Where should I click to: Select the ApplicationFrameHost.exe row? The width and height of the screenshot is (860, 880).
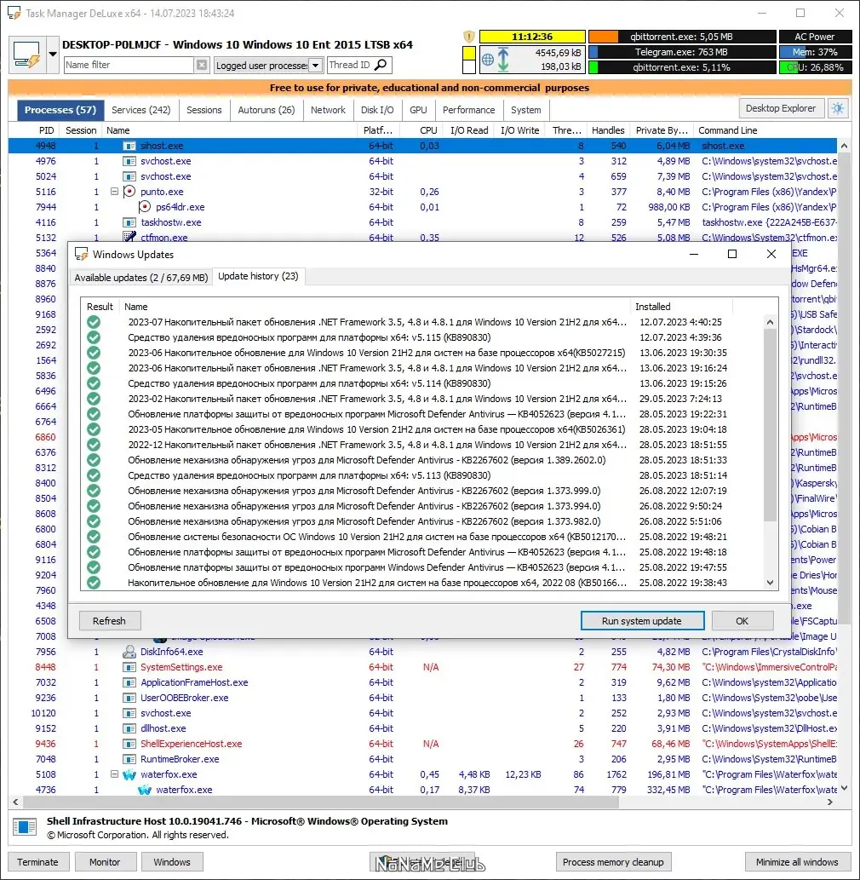[x=422, y=682]
